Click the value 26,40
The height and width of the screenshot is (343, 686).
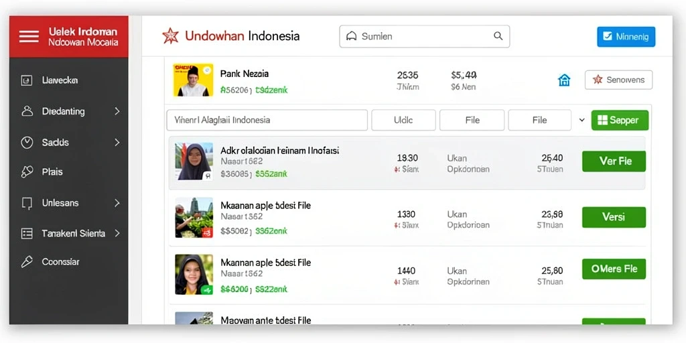[x=552, y=158]
